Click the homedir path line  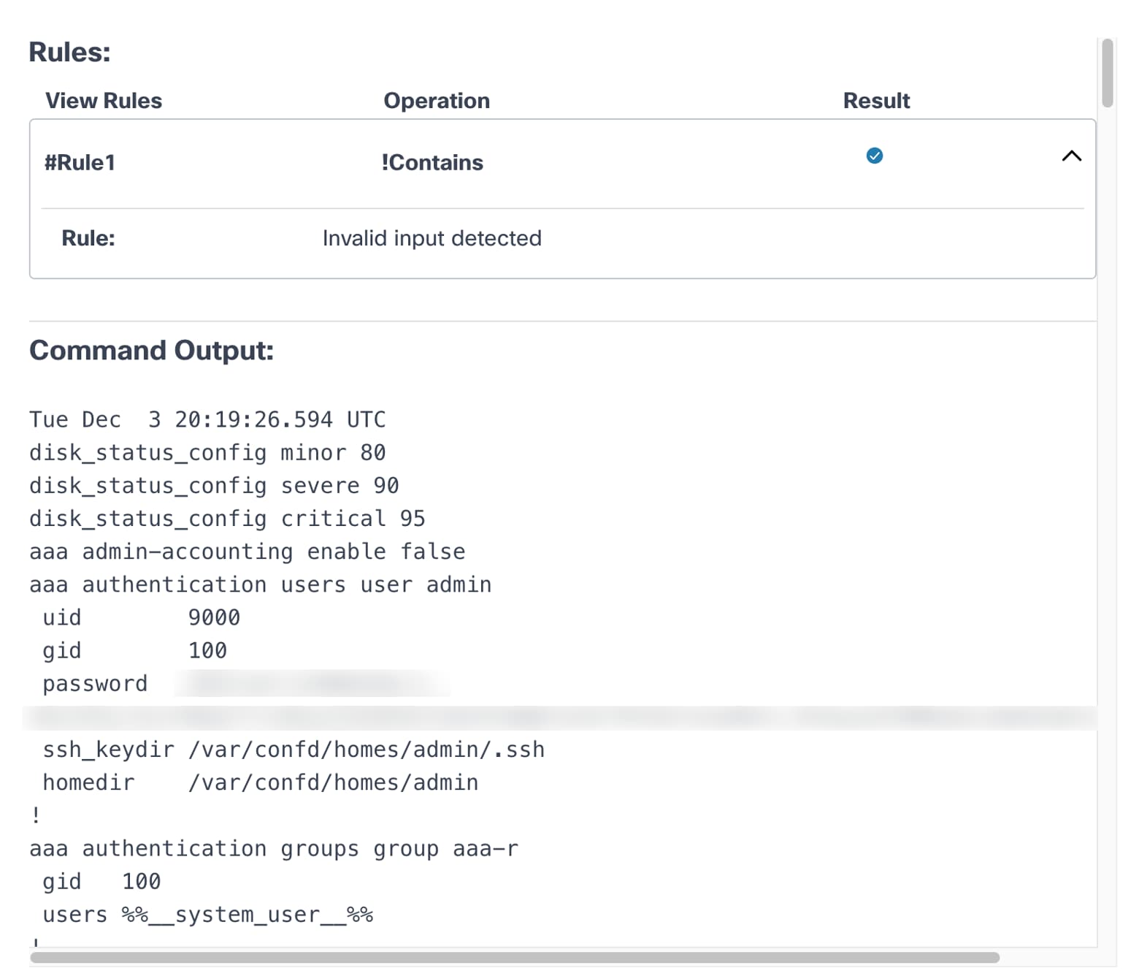pos(261,782)
